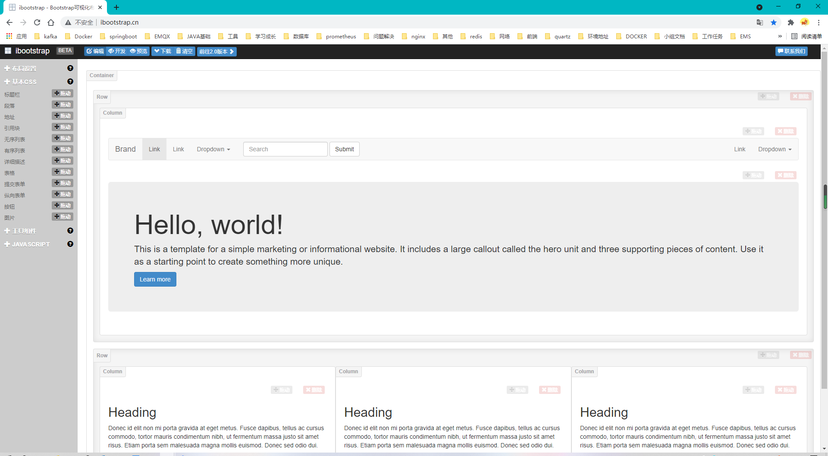The height and width of the screenshot is (456, 828).
Task: Click the drag handle for 段落
Action: point(63,105)
